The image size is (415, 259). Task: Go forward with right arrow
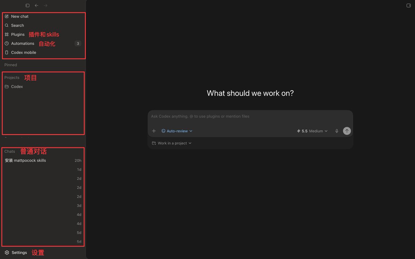[46, 6]
